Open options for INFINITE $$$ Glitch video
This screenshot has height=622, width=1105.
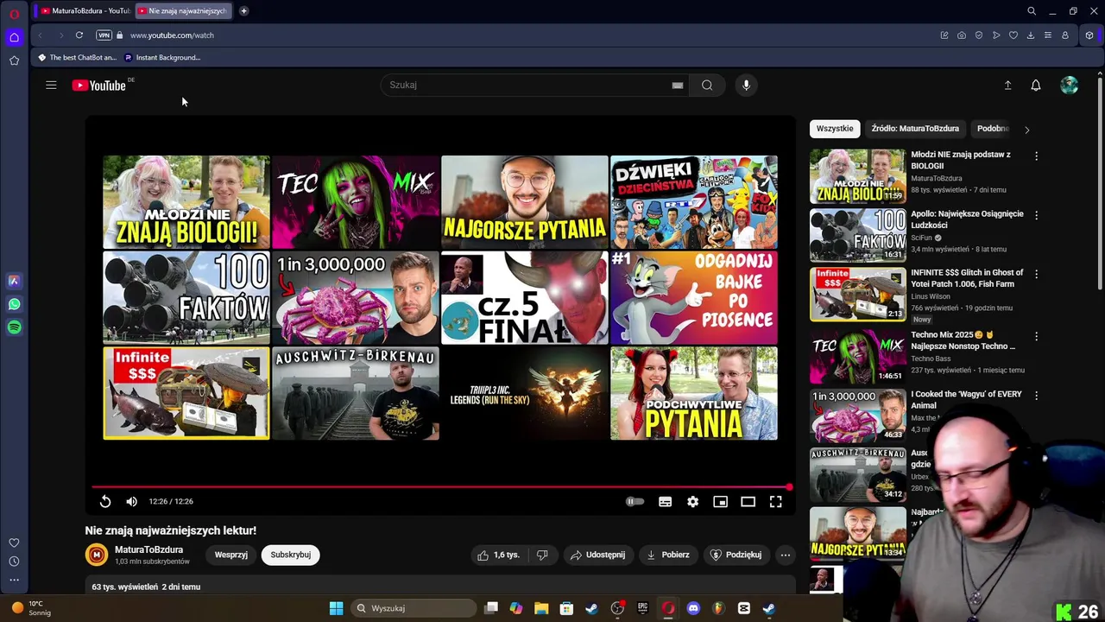tap(1036, 274)
